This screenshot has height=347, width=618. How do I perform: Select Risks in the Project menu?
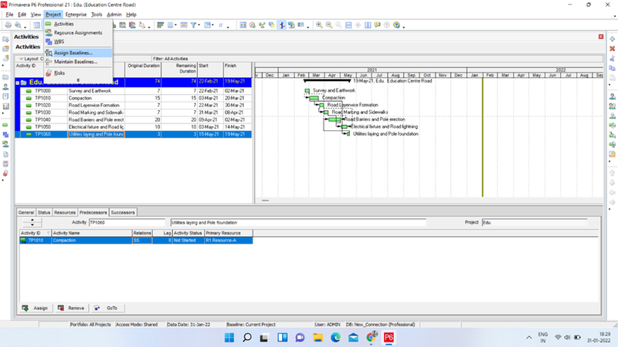tap(78, 72)
